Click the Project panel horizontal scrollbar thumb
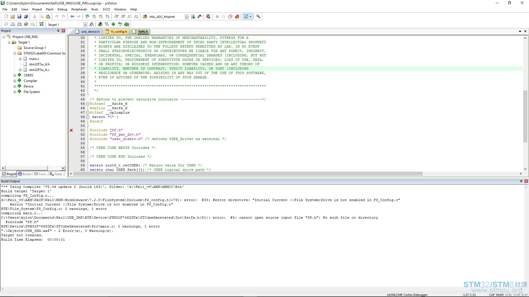Image resolution: width=529 pixels, height=297 pixels. coord(26,168)
